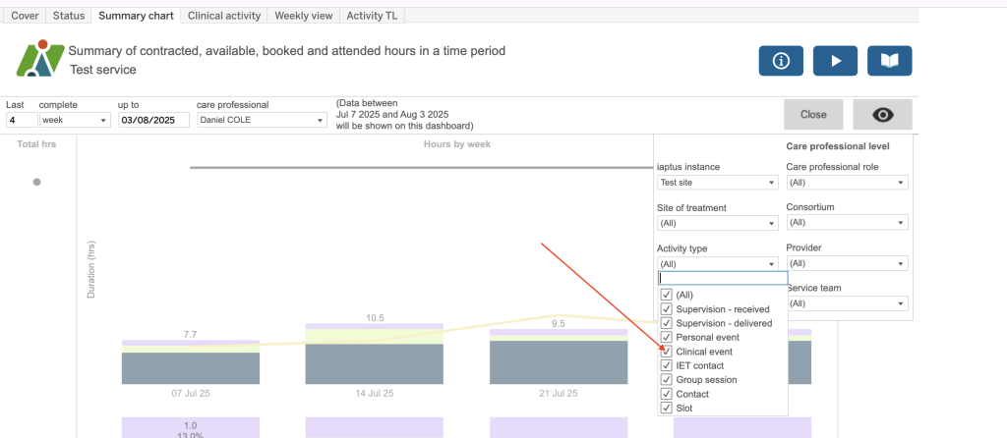Open the Care professional role dropdown
Screen dimensions: 1007x438
pos(847,183)
